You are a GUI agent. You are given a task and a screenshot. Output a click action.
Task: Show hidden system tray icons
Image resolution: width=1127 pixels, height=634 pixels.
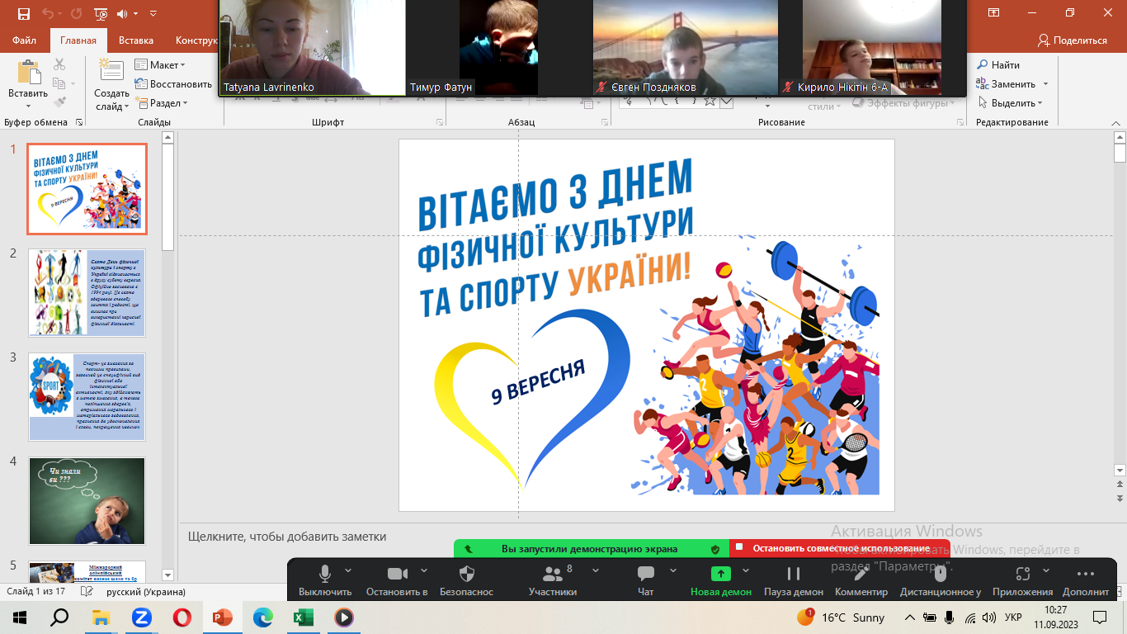coord(910,617)
